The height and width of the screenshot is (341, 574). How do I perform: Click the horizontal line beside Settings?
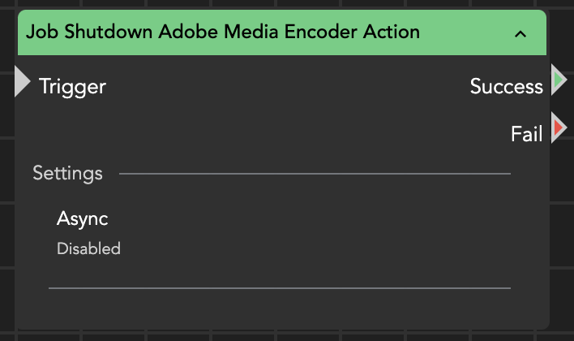[315, 174]
